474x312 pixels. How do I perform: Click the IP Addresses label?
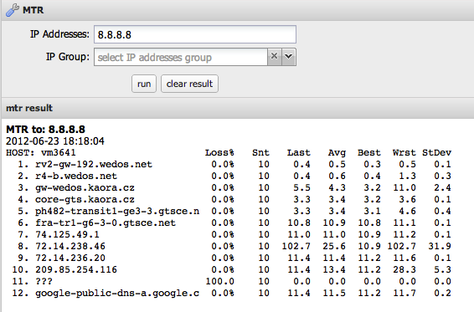click(59, 34)
